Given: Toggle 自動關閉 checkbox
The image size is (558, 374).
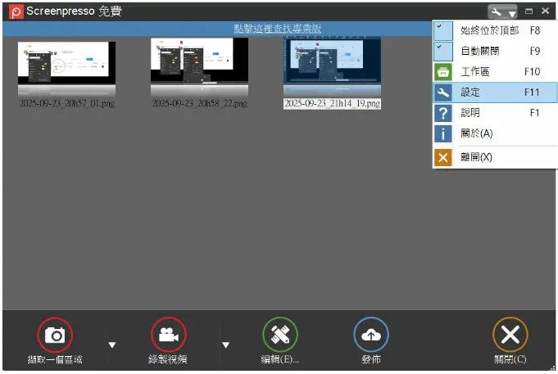Looking at the screenshot, I should 443,52.
